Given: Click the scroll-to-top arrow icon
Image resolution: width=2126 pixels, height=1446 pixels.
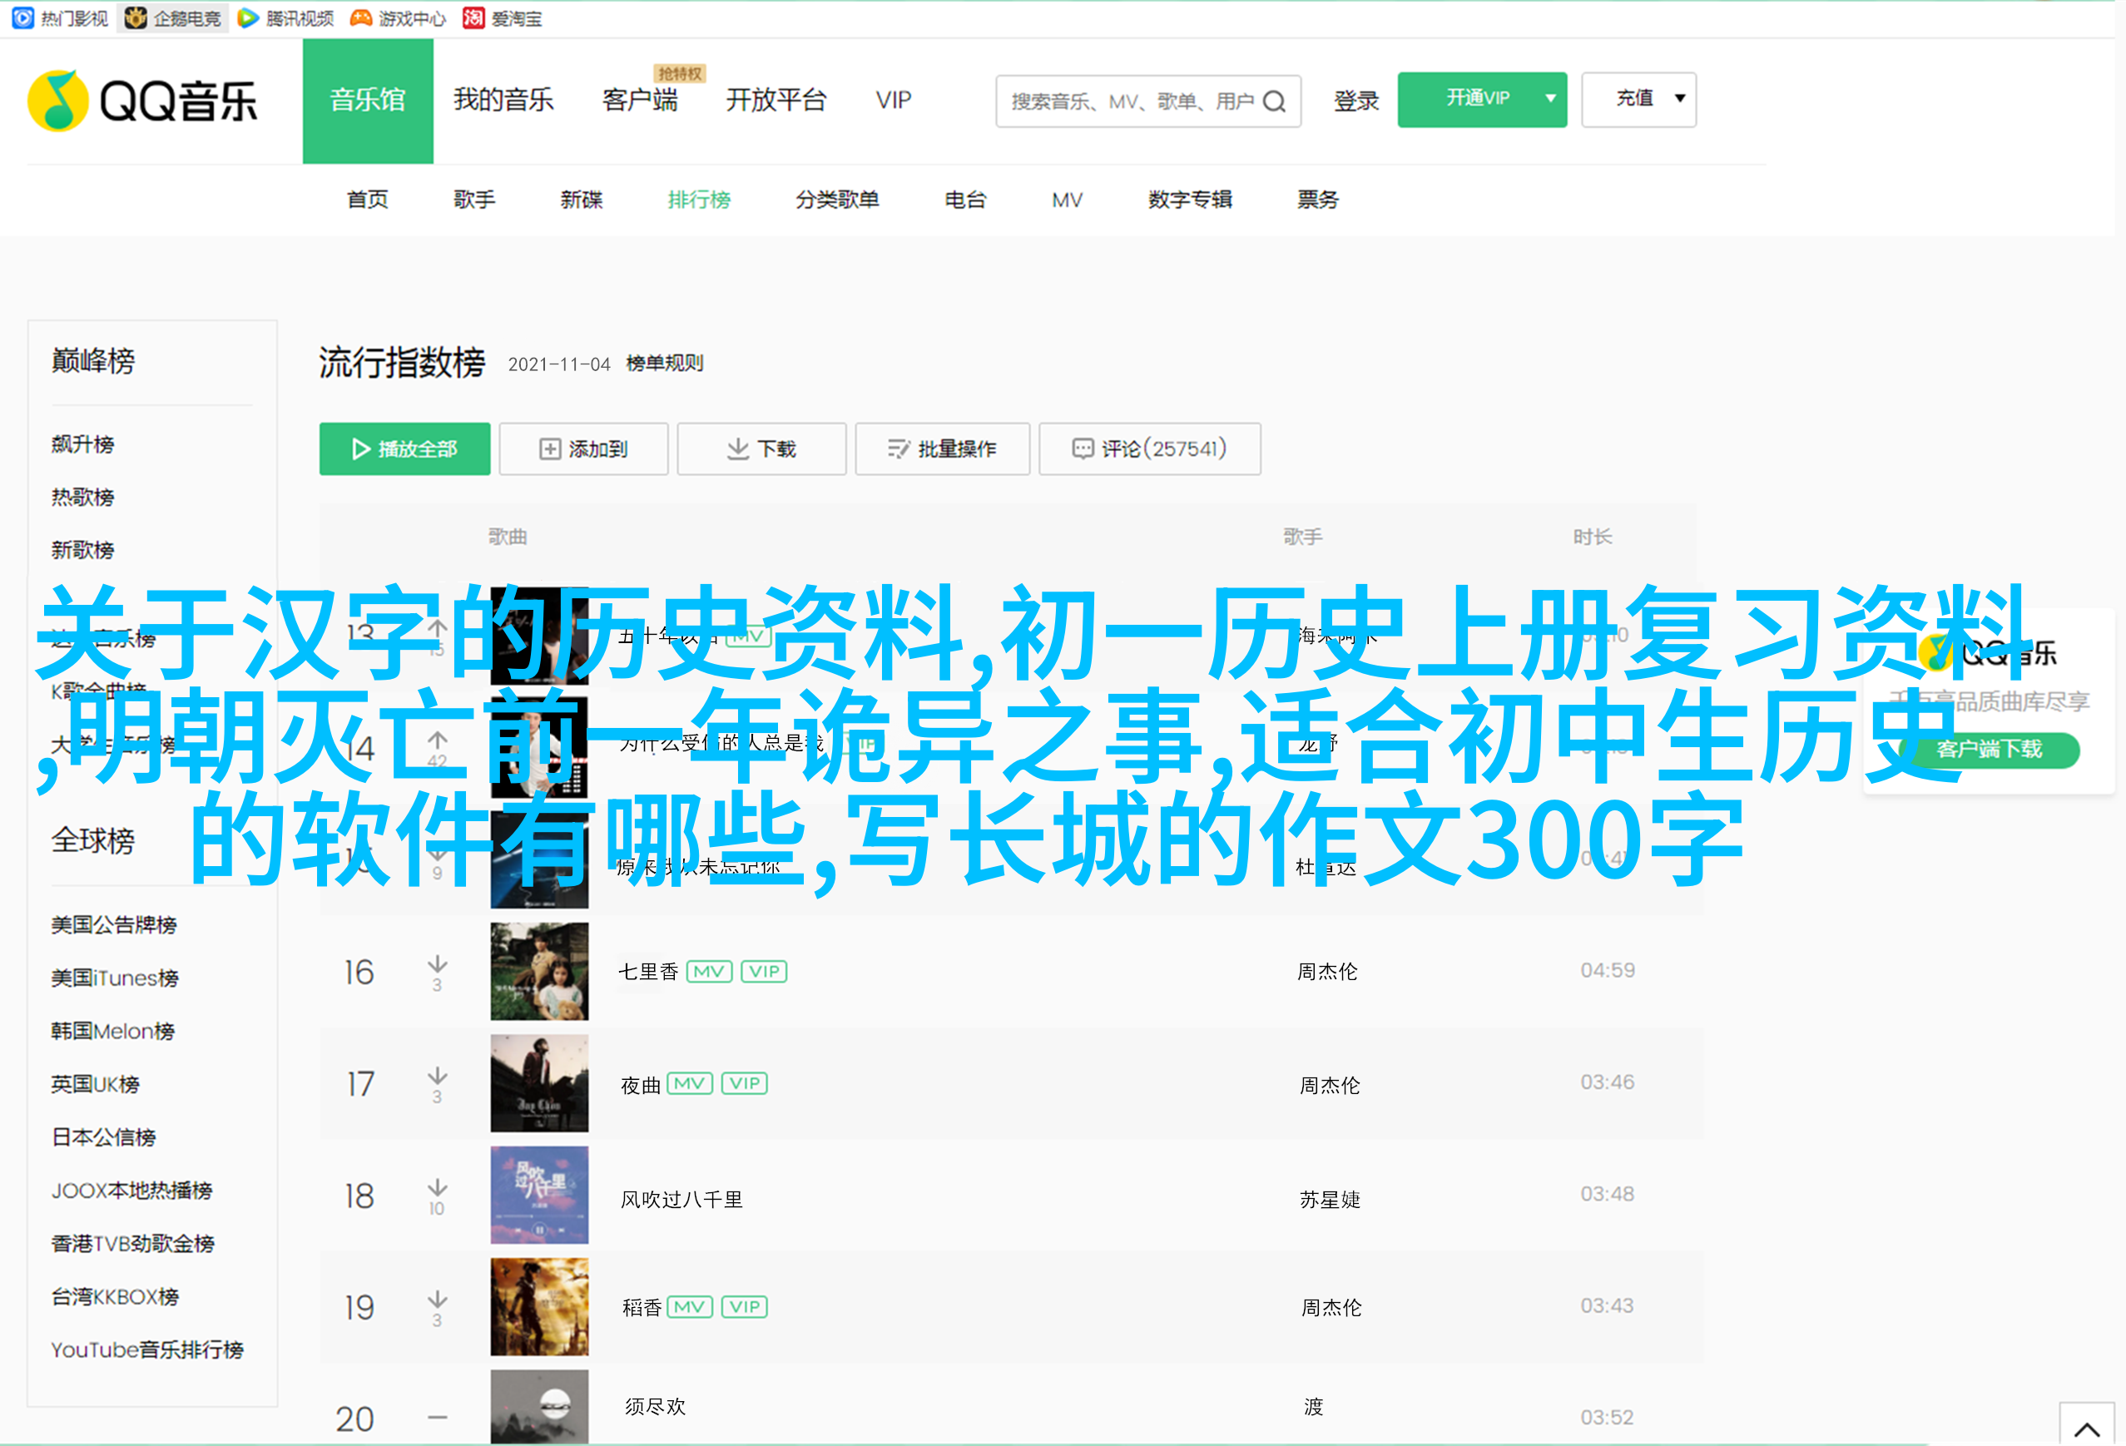Looking at the screenshot, I should tap(2086, 1429).
